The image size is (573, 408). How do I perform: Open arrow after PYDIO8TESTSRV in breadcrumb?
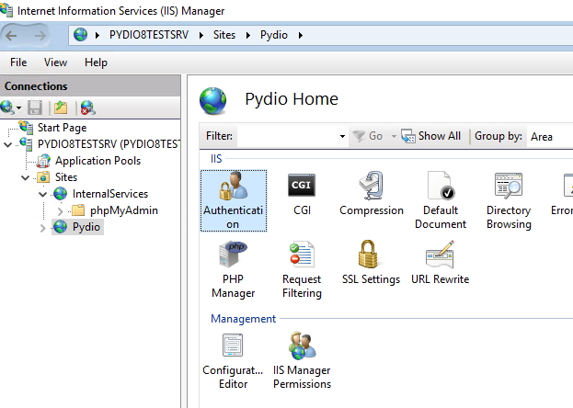pos(201,36)
